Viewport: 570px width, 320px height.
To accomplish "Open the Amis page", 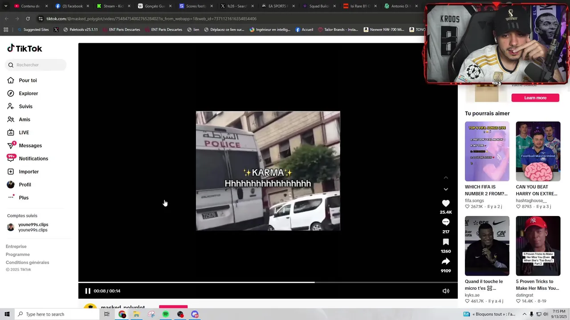I will (x=24, y=120).
